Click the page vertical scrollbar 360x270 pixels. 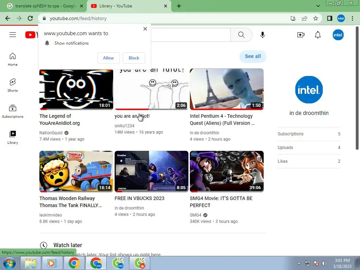click(x=357, y=88)
